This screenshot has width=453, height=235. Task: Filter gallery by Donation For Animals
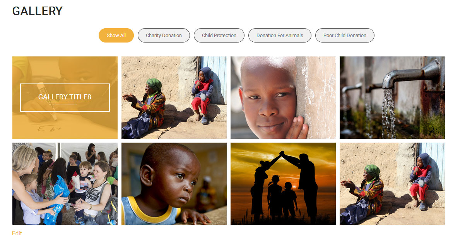pos(280,35)
